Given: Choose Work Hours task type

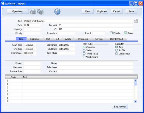Looking at the screenshot, I should (x=84, y=57).
